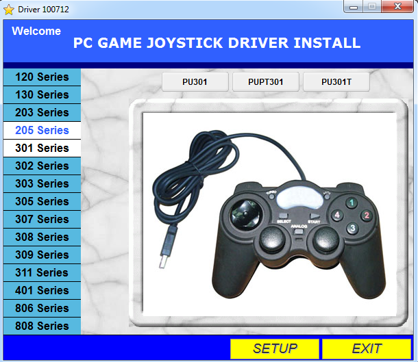The image size is (418, 362).
Task: Open the 203 Series list entry
Action: [42, 113]
